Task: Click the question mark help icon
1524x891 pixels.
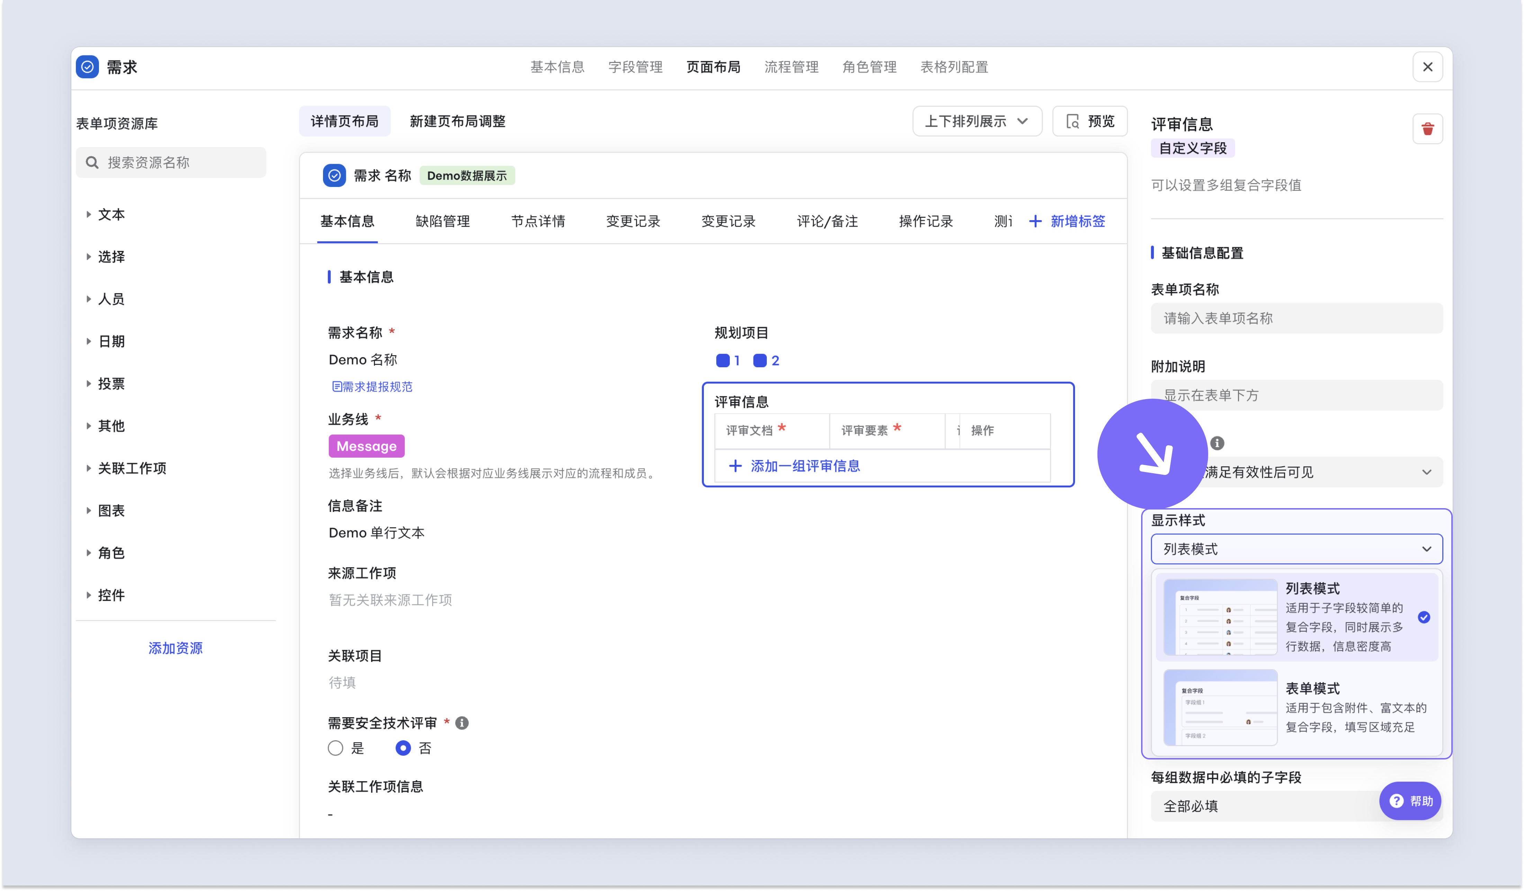Action: [1396, 801]
